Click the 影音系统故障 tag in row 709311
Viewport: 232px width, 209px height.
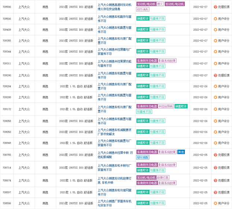point(167,61)
